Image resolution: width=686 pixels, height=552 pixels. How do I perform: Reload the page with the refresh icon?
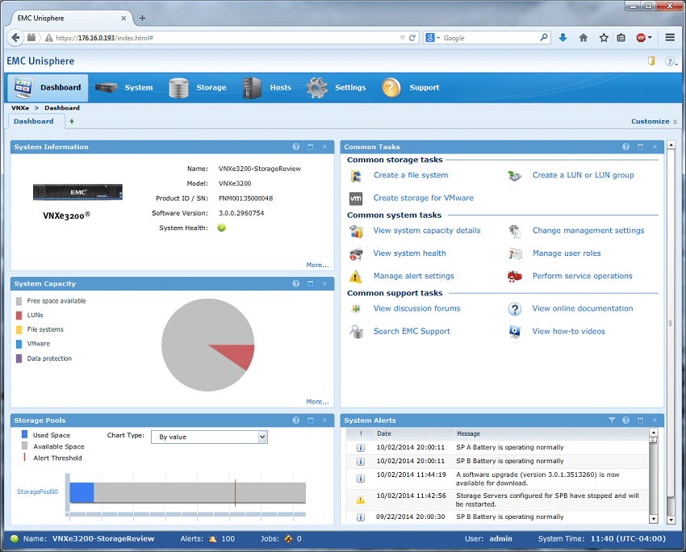click(x=412, y=38)
